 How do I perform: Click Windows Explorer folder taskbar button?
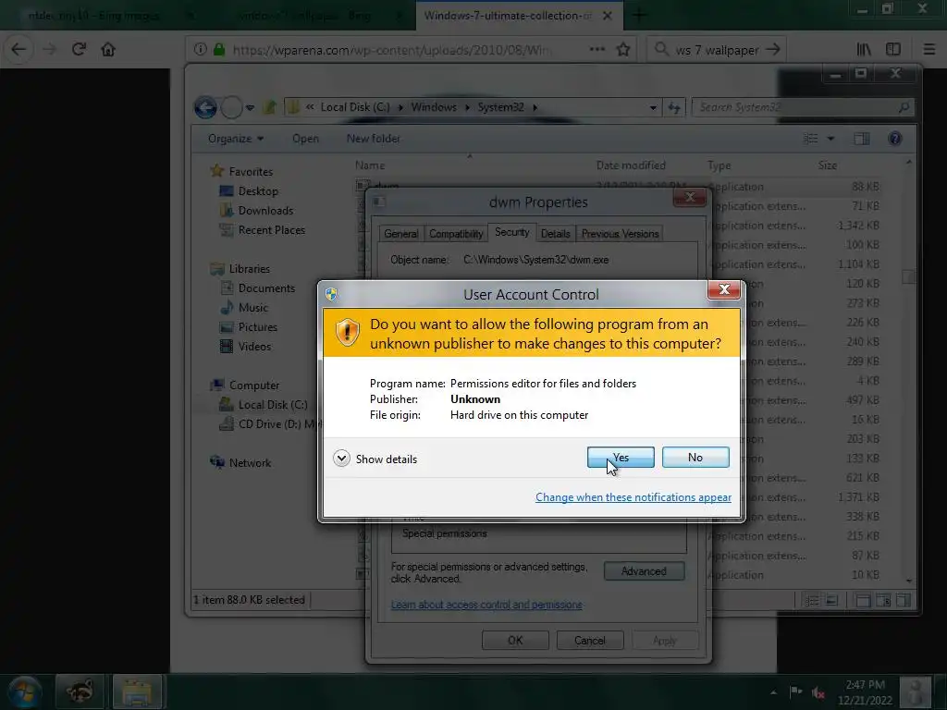(x=137, y=692)
